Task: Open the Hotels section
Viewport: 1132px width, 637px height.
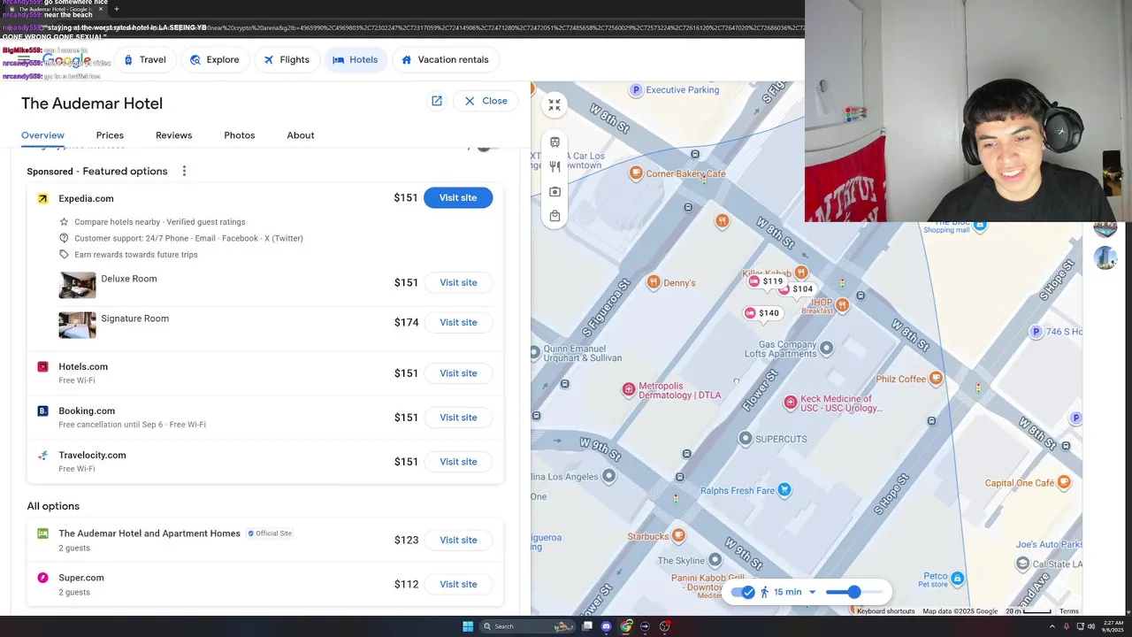Action: [x=356, y=59]
